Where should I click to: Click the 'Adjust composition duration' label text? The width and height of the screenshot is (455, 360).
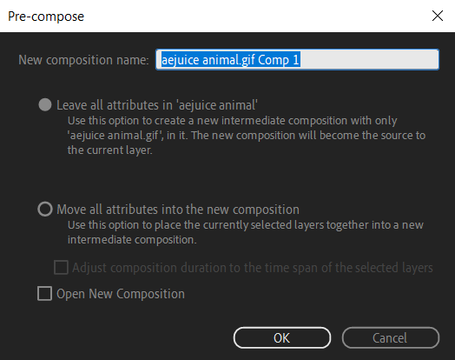[253, 268]
